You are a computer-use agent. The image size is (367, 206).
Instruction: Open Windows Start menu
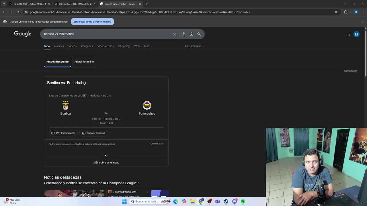(x=124, y=201)
